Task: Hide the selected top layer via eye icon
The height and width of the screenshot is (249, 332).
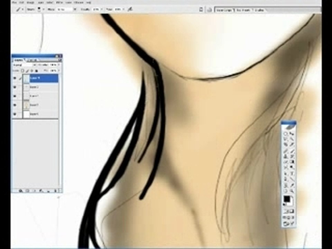Action: (15, 78)
